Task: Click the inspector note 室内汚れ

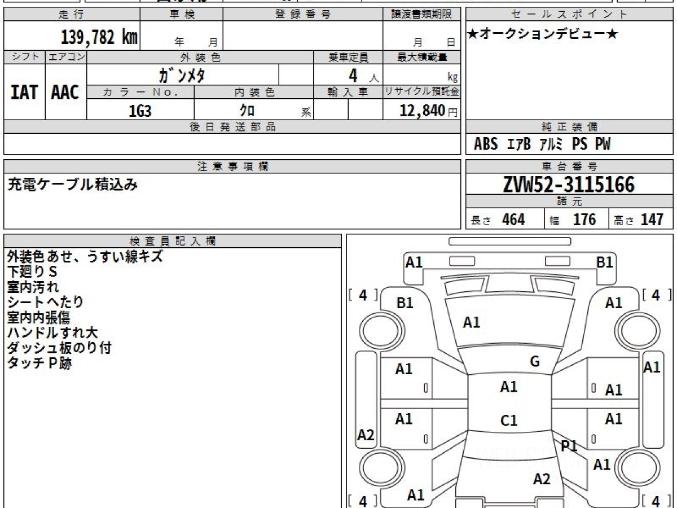Action: point(33,287)
